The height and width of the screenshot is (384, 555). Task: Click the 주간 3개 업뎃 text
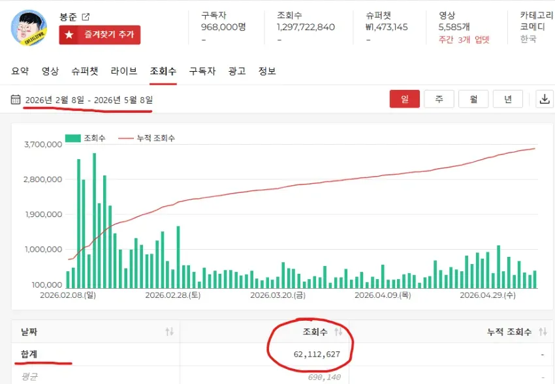tap(464, 40)
